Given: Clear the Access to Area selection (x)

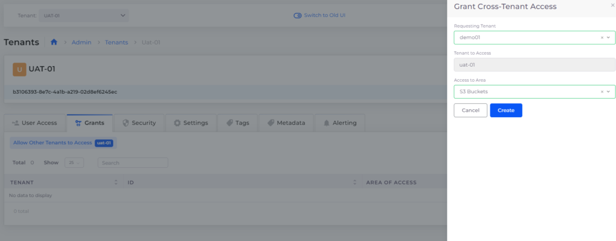Looking at the screenshot, I should [602, 91].
